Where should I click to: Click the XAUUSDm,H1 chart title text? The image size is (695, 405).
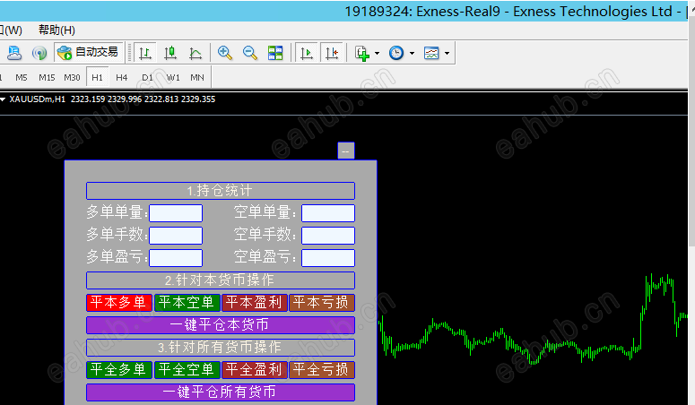(38, 99)
